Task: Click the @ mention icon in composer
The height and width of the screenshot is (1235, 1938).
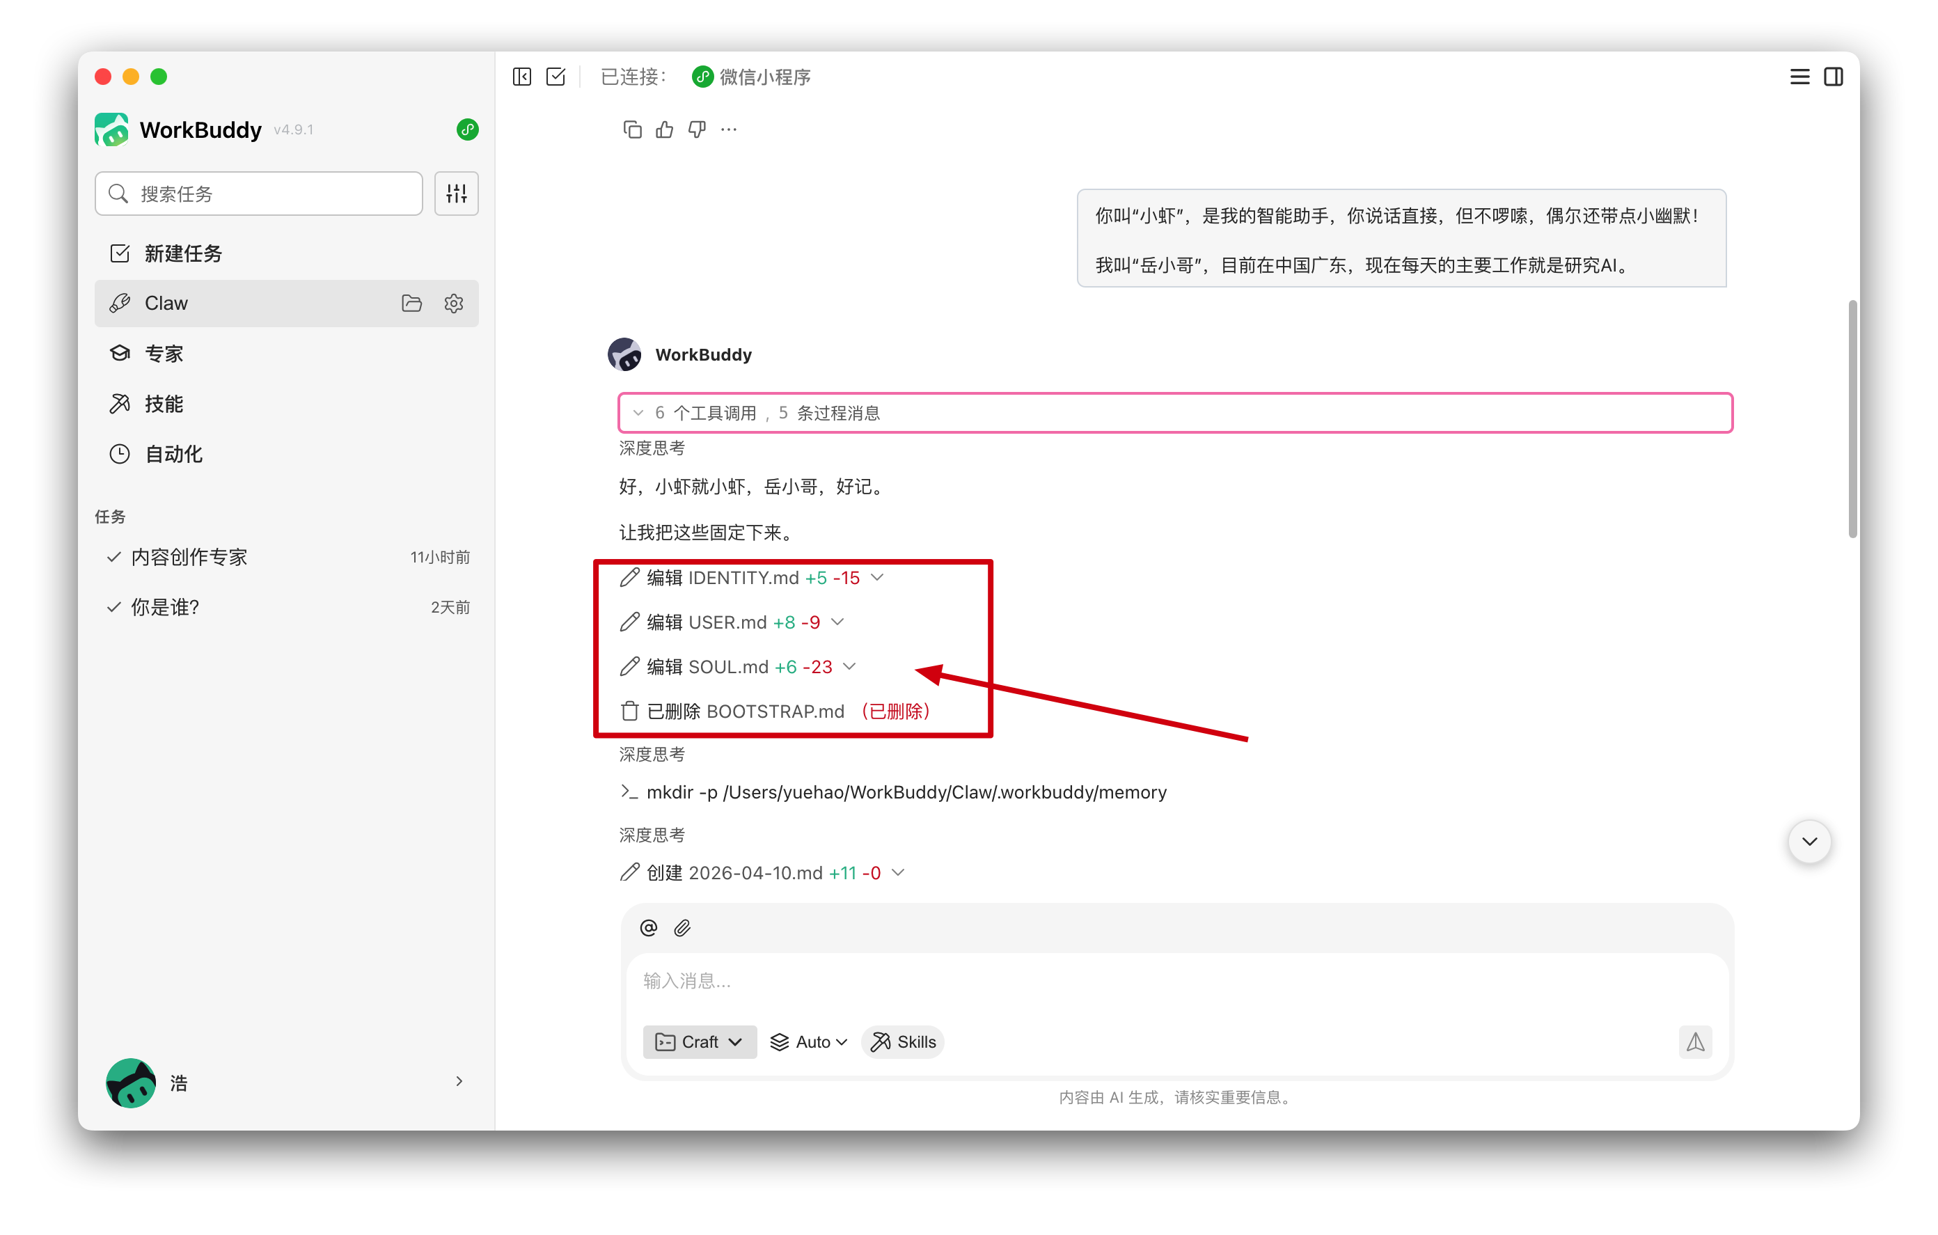Action: [649, 928]
